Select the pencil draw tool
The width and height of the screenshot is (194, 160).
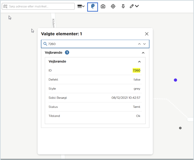(132, 6)
